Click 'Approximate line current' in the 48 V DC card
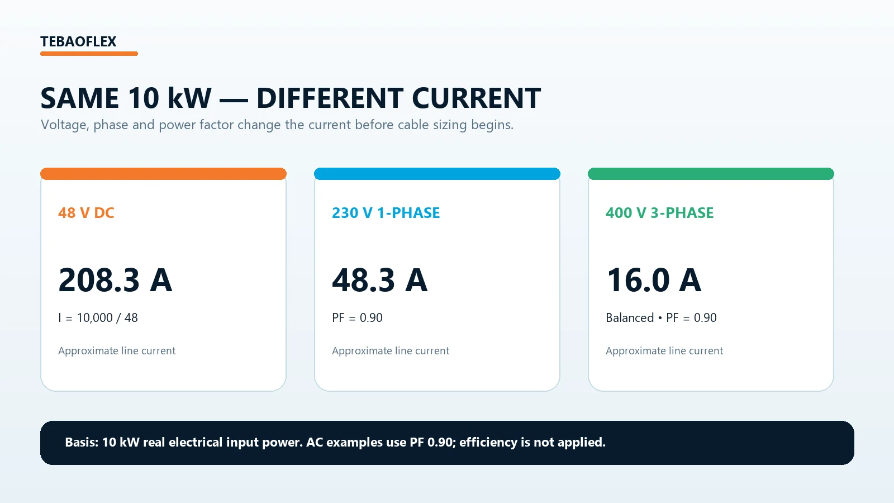Image resolution: width=894 pixels, height=503 pixels. click(x=117, y=351)
